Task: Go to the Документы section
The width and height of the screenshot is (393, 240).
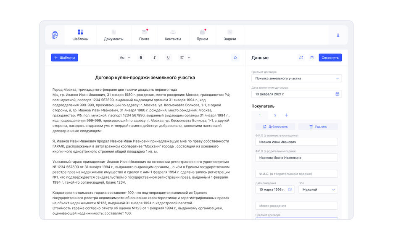Action: coord(113,35)
